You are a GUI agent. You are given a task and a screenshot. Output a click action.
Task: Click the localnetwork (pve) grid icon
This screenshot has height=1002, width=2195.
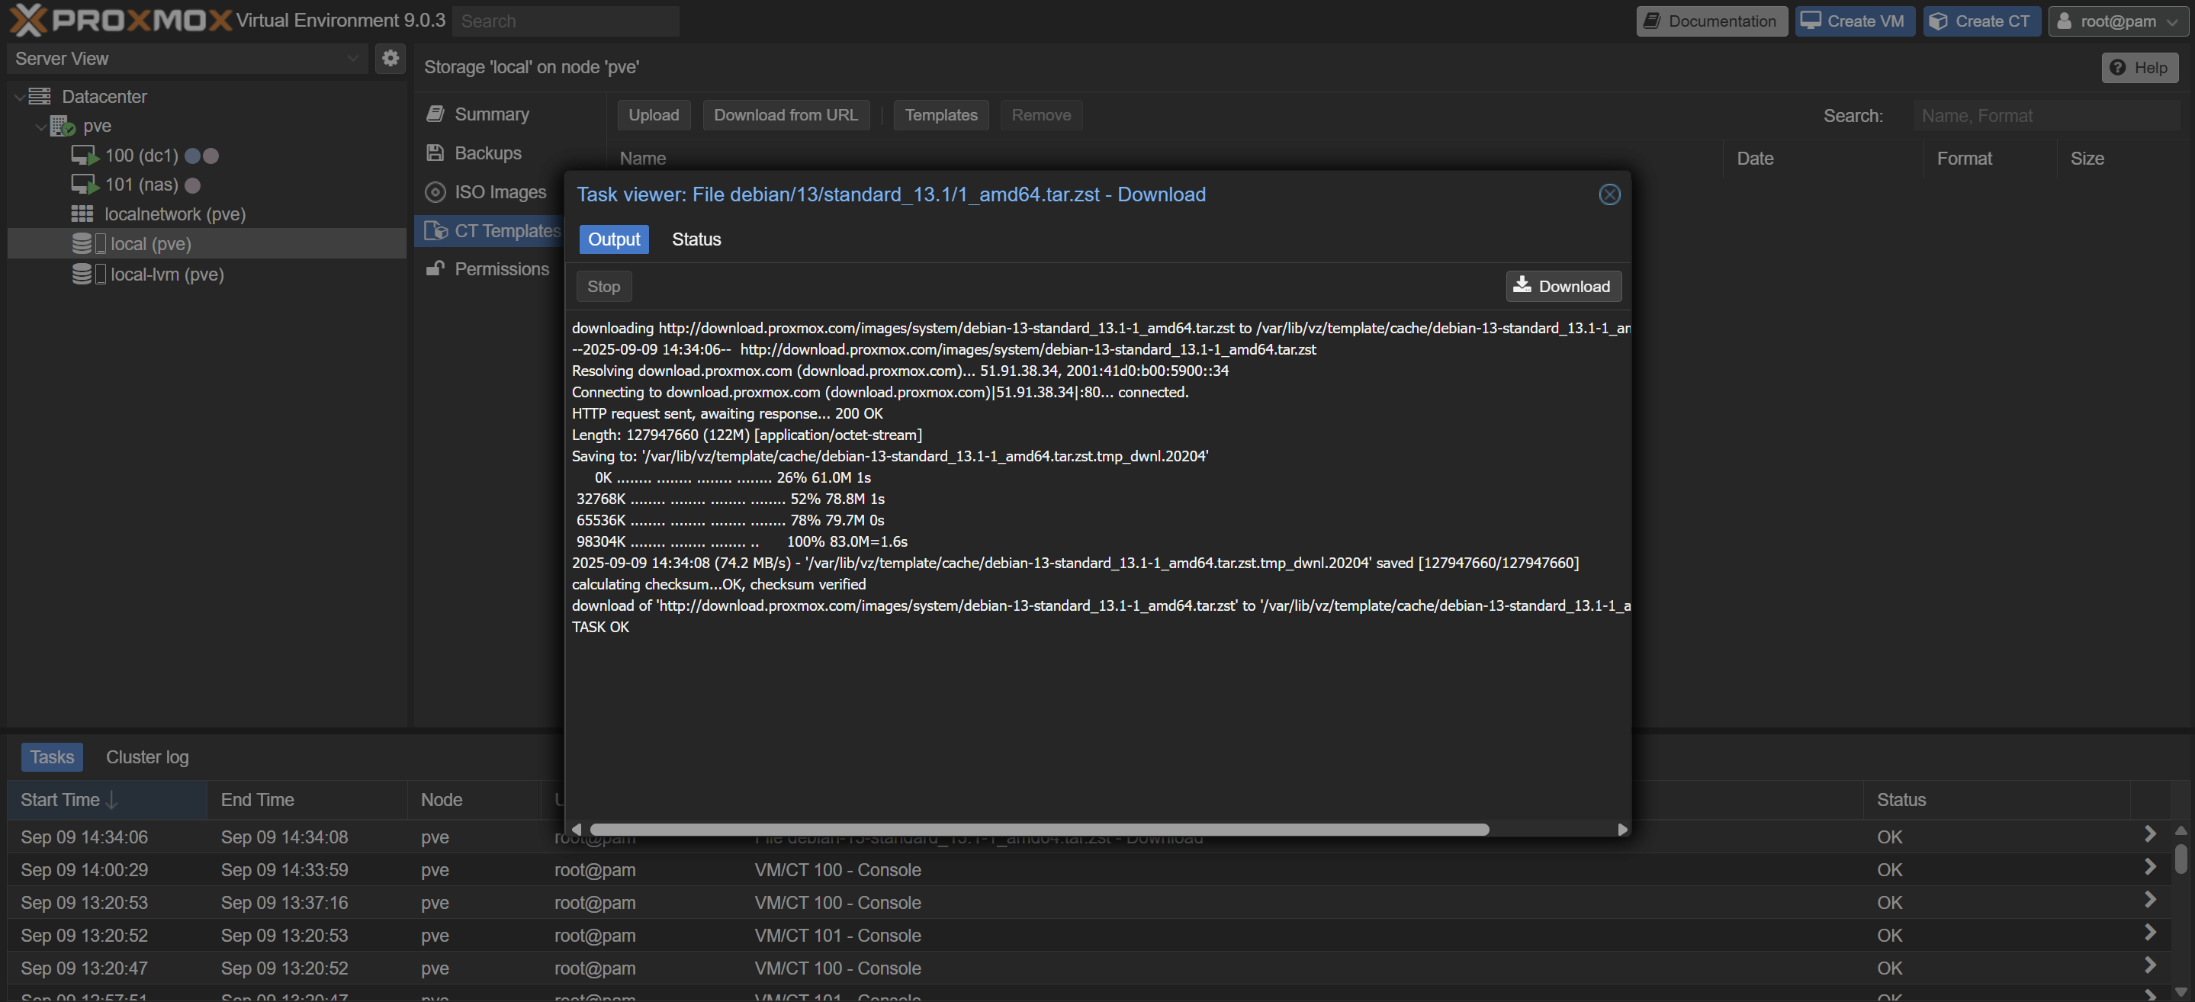click(82, 214)
